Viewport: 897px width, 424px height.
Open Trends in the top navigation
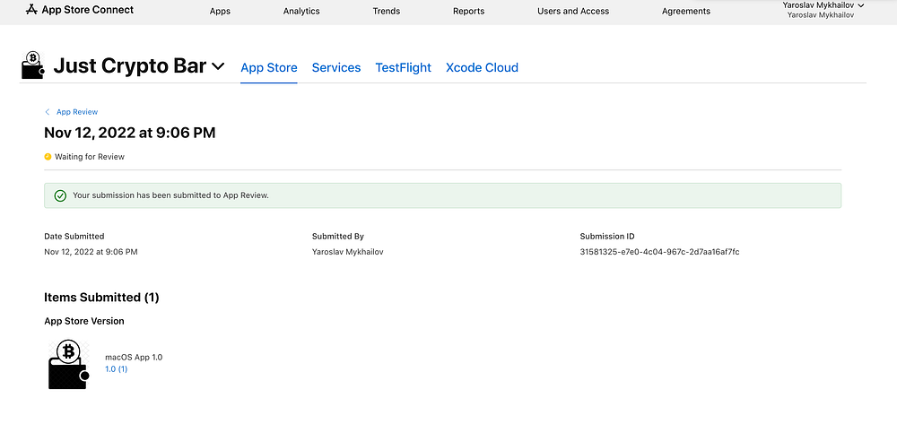[x=387, y=12]
